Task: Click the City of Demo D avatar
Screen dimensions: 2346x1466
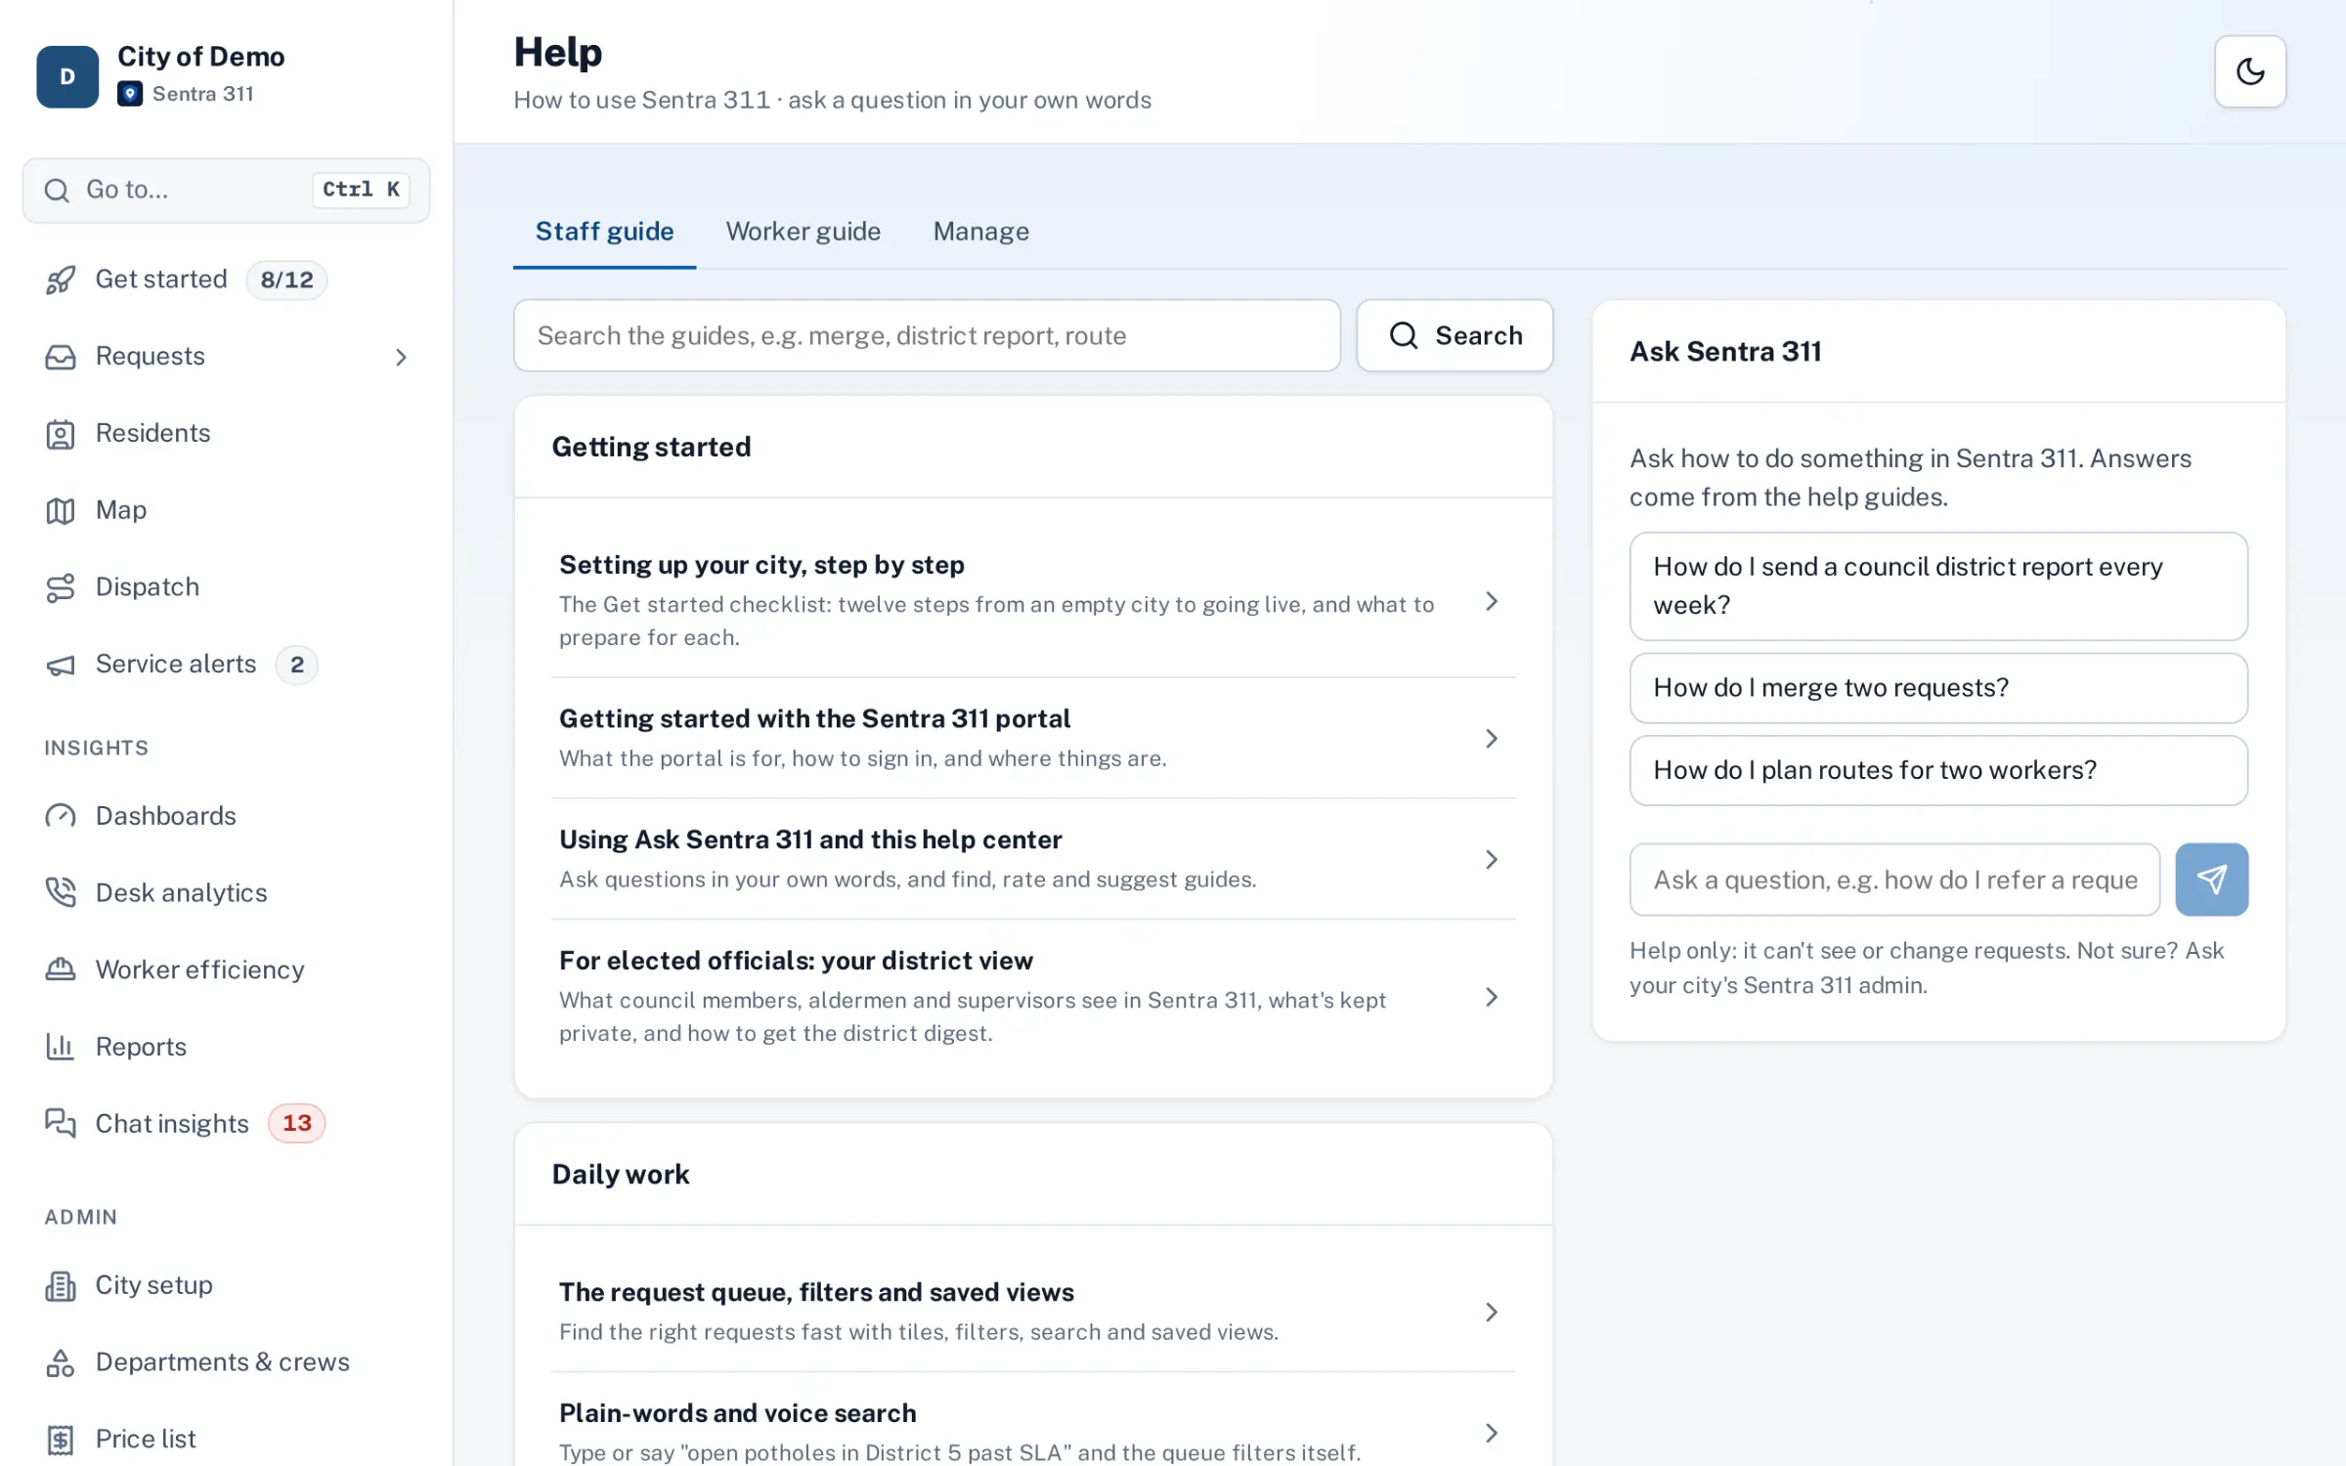Action: pyautogui.click(x=67, y=76)
